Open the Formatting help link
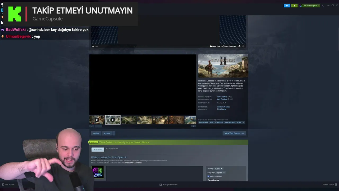339x191 pixels. [213, 180]
